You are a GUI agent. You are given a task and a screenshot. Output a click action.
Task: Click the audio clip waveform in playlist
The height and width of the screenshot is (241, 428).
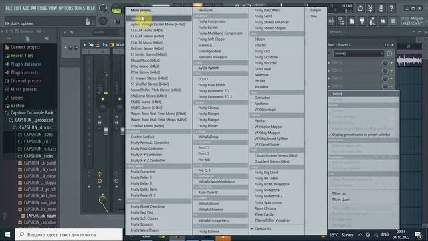pos(409,60)
